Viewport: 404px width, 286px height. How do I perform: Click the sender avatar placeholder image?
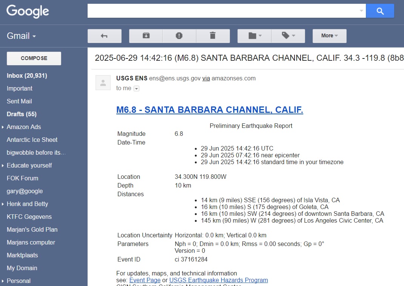pos(103,83)
